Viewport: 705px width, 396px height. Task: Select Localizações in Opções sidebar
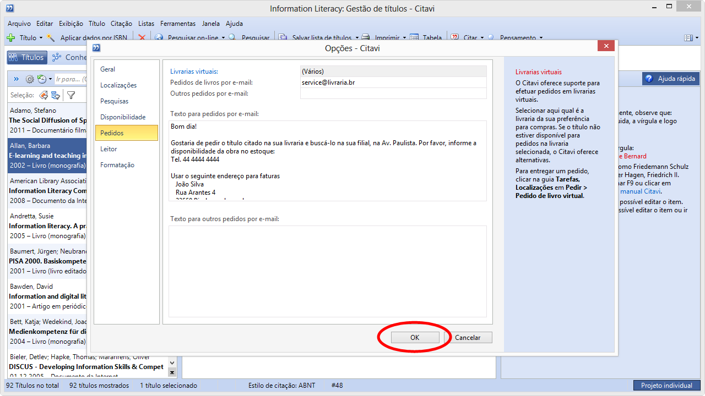coord(127,85)
